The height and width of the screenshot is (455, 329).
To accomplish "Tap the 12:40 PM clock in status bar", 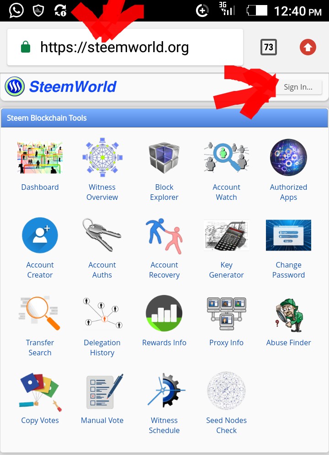I will [x=297, y=11].
